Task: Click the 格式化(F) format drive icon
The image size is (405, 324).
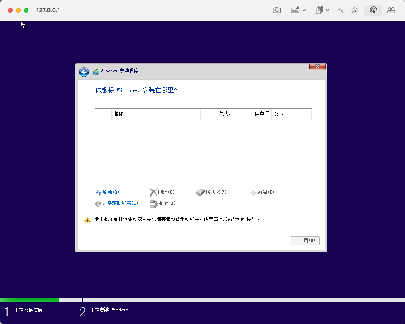Action: (x=201, y=192)
